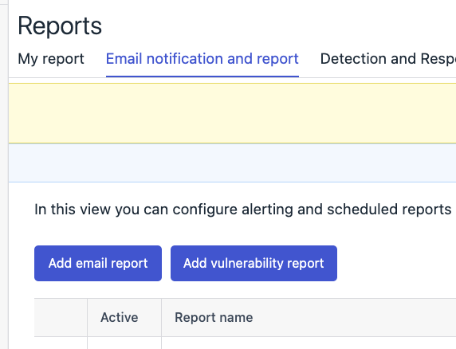Click the Add email report button
The height and width of the screenshot is (349, 456).
98,263
